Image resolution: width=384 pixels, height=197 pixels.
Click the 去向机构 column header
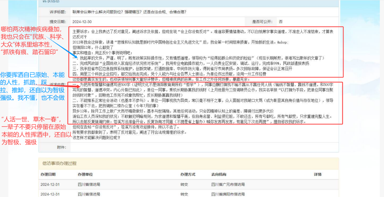click(x=219, y=174)
